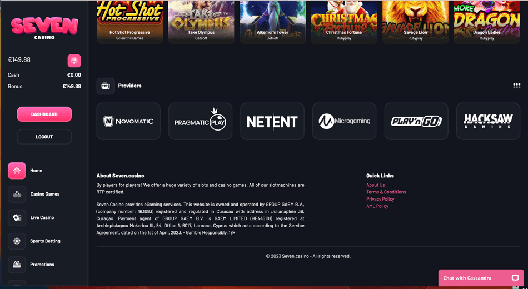Open Dragon Ladies game

coord(486,22)
